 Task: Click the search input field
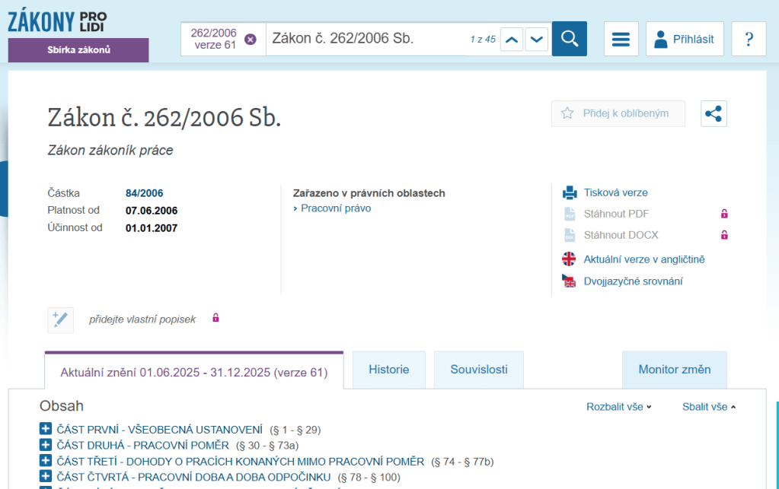[366, 39]
